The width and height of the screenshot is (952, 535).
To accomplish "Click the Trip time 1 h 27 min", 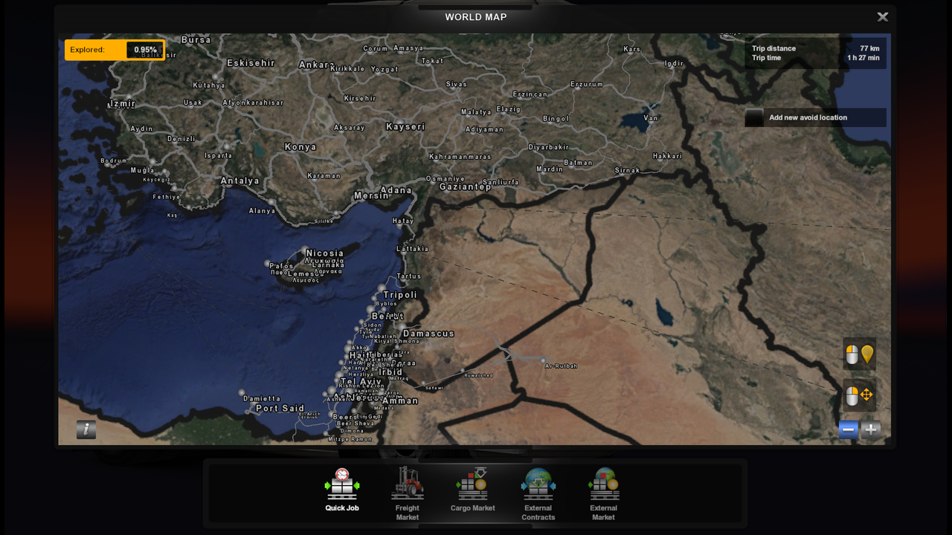I will click(x=815, y=58).
